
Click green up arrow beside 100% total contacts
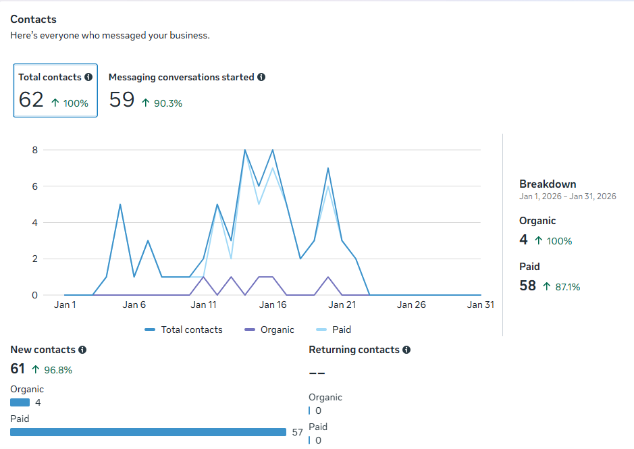(x=55, y=103)
